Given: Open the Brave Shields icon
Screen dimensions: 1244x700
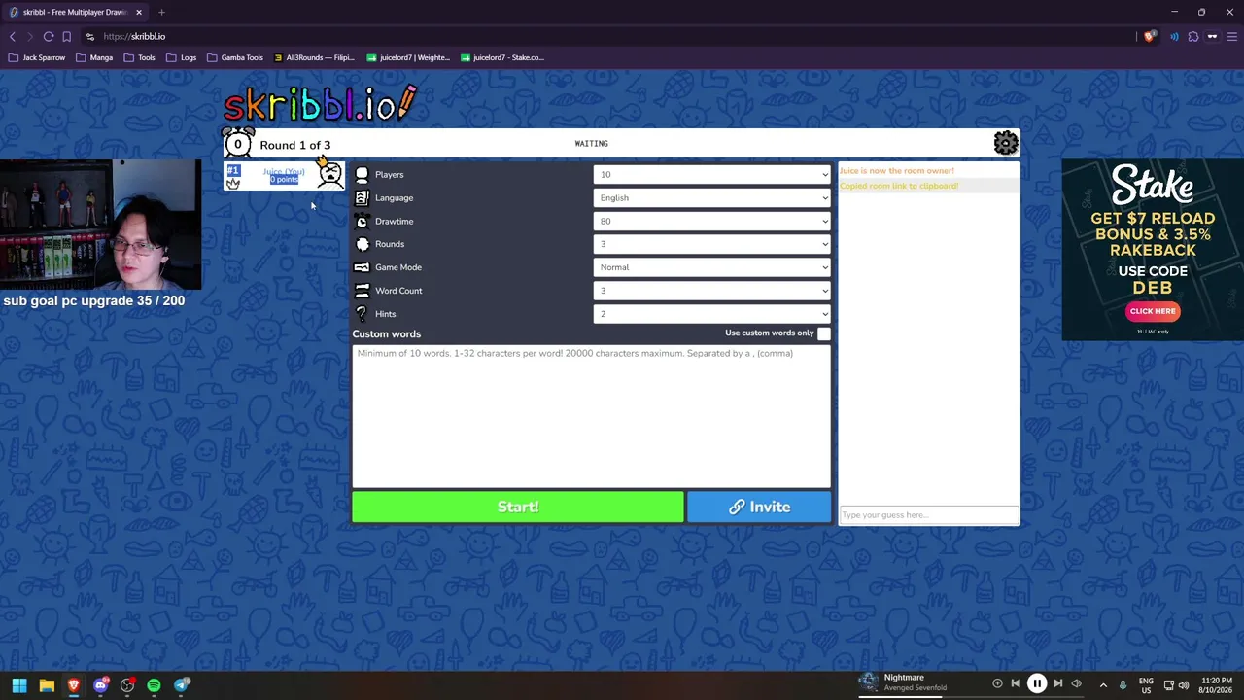Looking at the screenshot, I should coord(1150,37).
